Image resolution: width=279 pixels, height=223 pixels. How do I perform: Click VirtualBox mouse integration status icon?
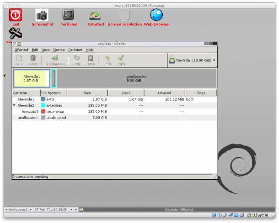[x=249, y=215]
